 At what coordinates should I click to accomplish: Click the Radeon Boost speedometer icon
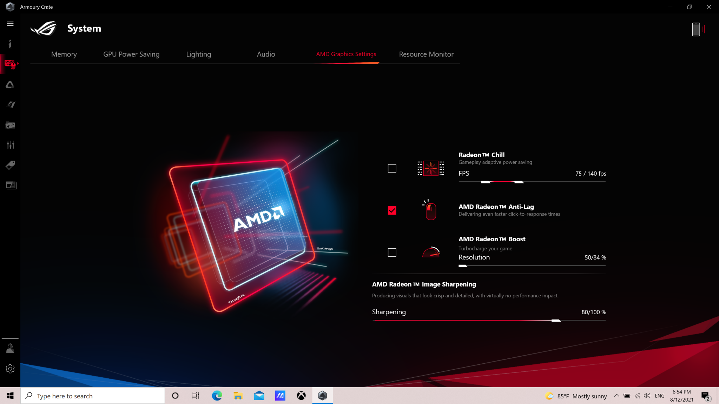point(431,252)
